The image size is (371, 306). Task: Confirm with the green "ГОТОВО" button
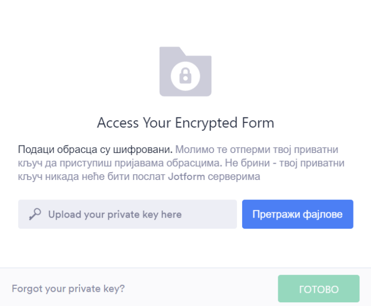click(319, 289)
